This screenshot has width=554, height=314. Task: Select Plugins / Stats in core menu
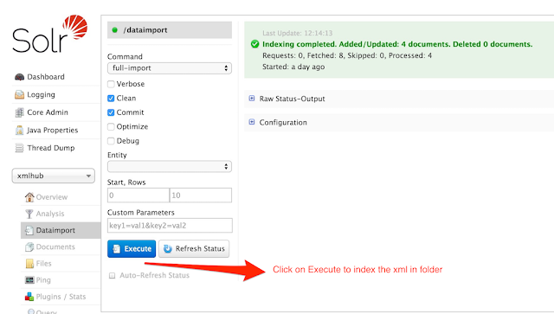(x=61, y=297)
